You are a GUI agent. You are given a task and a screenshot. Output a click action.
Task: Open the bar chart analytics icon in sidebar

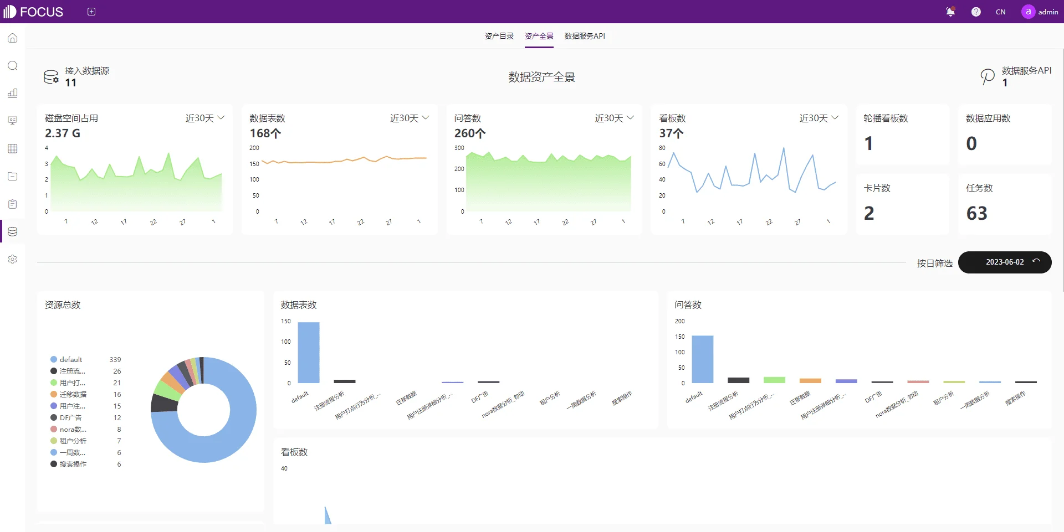point(12,93)
